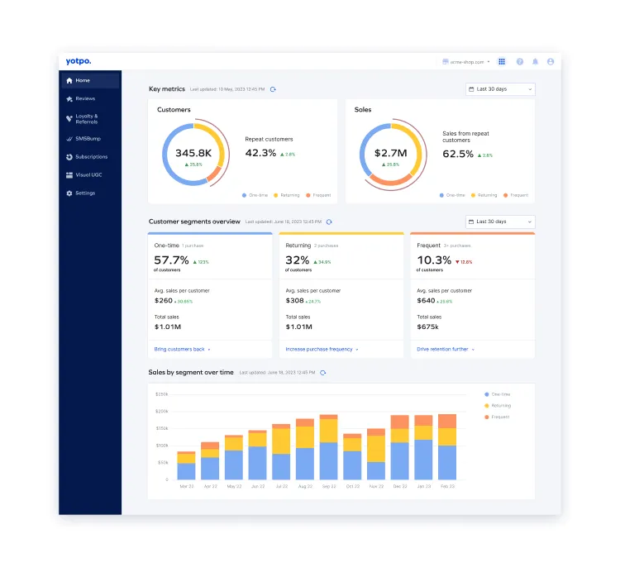Click the Frequent 10.3% value
The width and height of the screenshot is (620, 577).
pos(434,260)
